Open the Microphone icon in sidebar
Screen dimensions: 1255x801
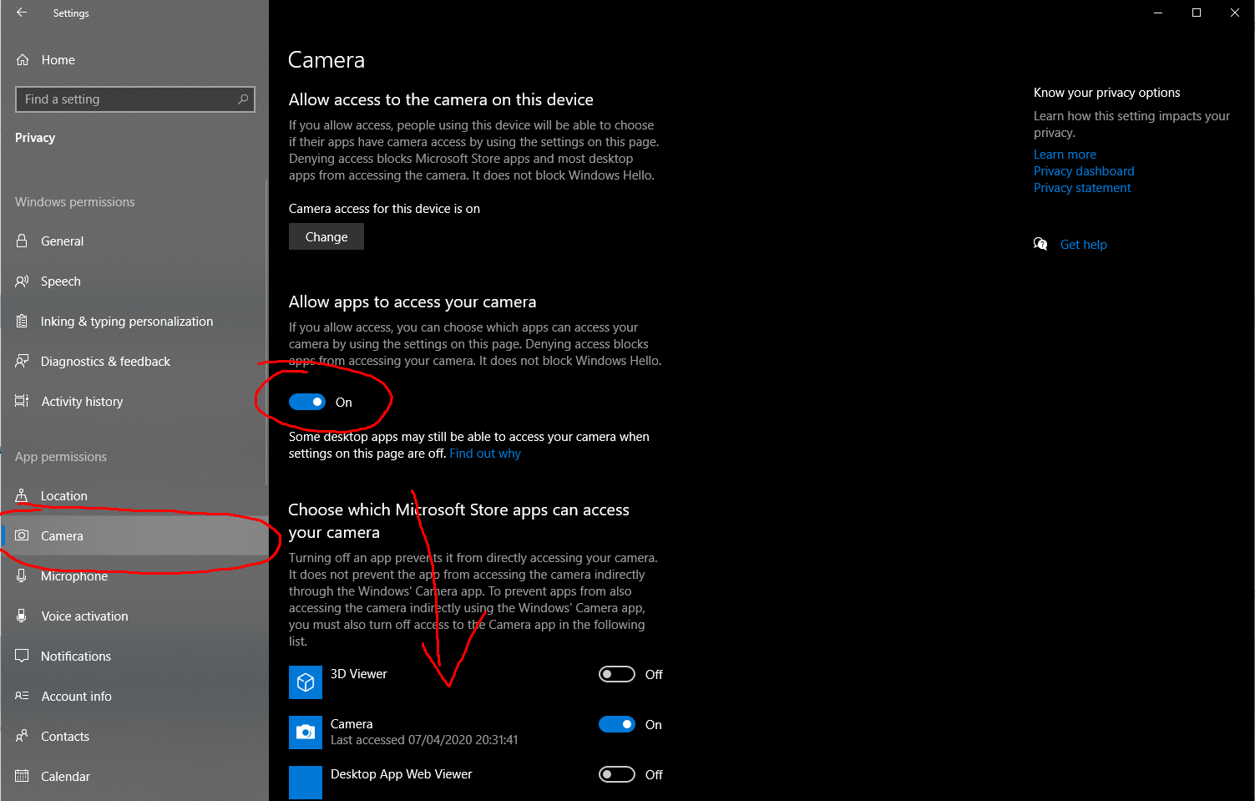(23, 575)
